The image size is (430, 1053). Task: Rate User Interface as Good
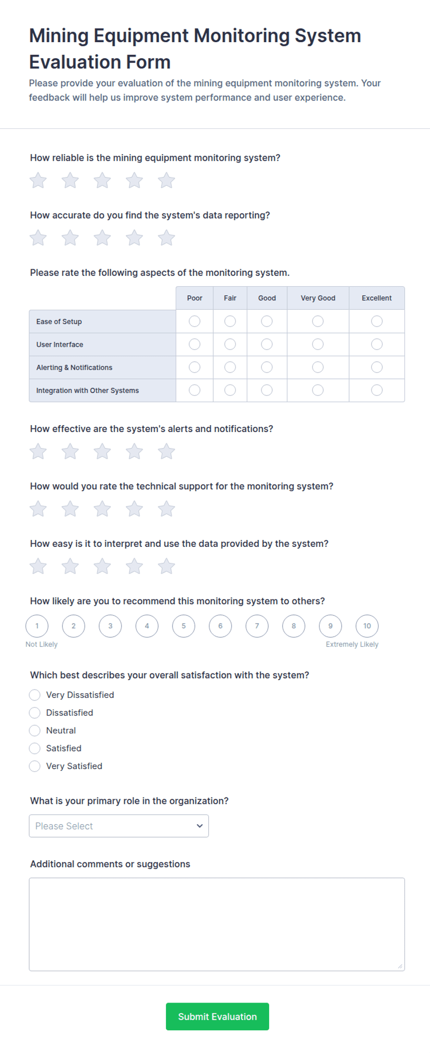(x=267, y=345)
